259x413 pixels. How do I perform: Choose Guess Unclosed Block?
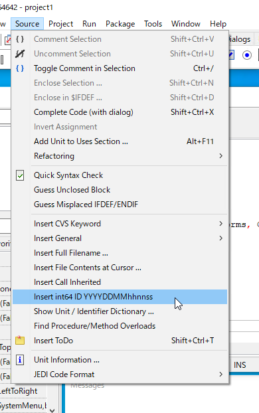point(120,190)
